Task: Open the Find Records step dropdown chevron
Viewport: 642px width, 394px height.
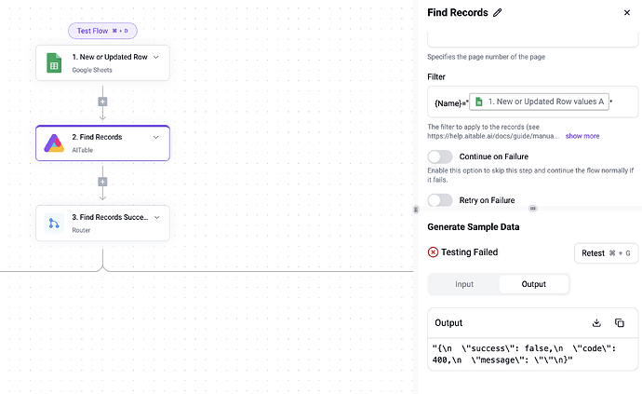Action: coord(156,137)
